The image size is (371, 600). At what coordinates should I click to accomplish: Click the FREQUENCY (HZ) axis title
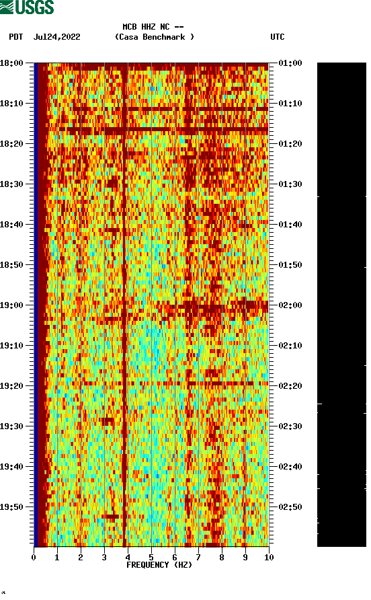(159, 565)
